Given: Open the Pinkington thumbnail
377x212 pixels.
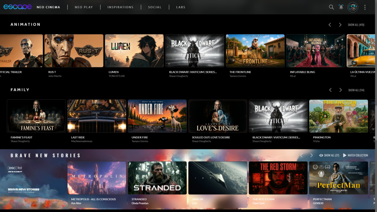Looking at the screenshot, I should pyautogui.click(x=339, y=116).
